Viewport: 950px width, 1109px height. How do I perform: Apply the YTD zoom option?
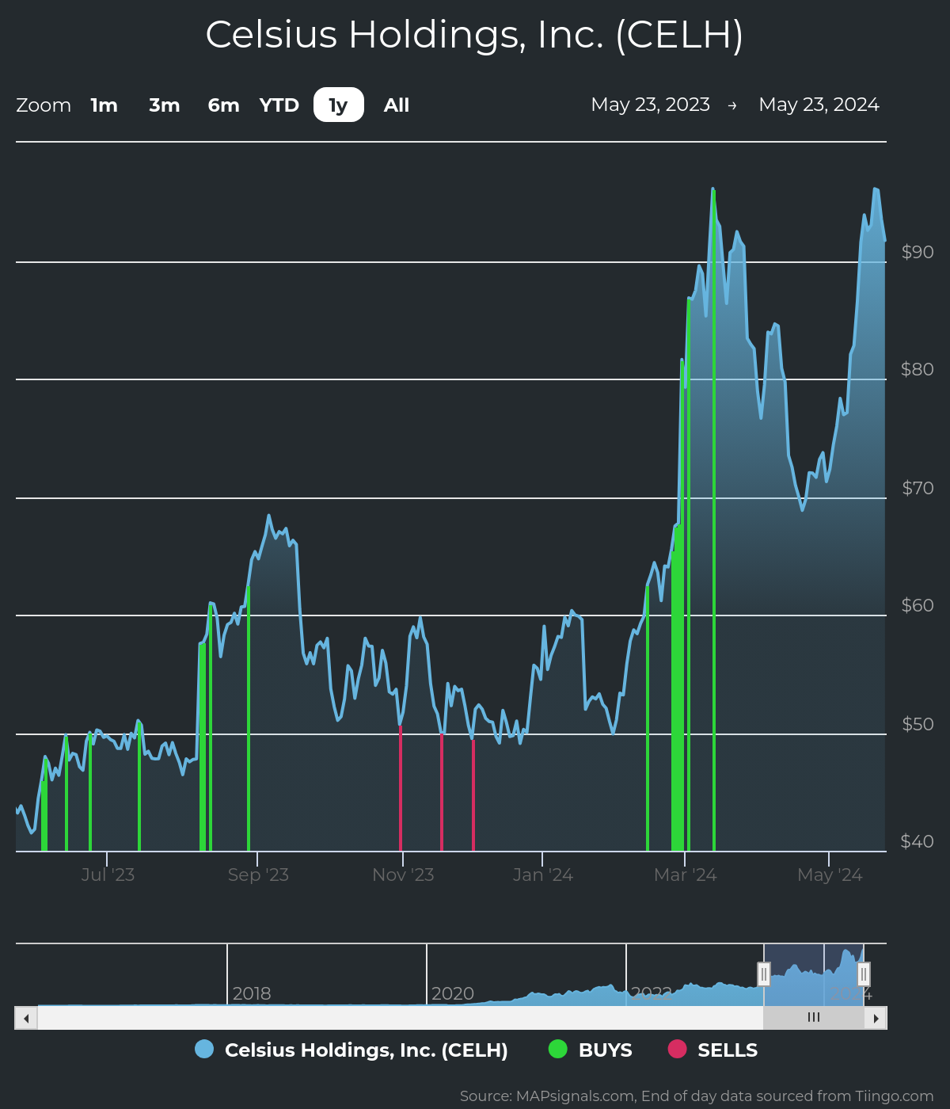(279, 105)
